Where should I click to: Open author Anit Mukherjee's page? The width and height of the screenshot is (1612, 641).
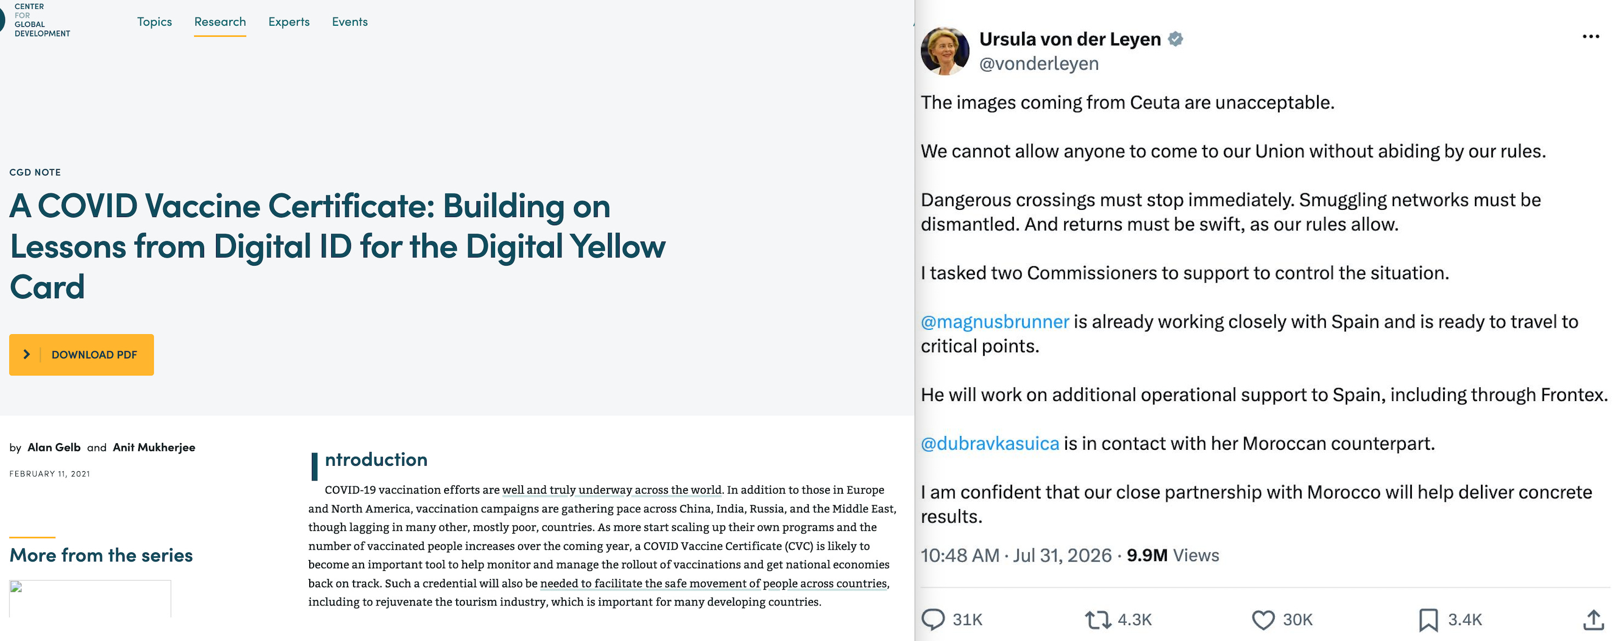(x=154, y=447)
